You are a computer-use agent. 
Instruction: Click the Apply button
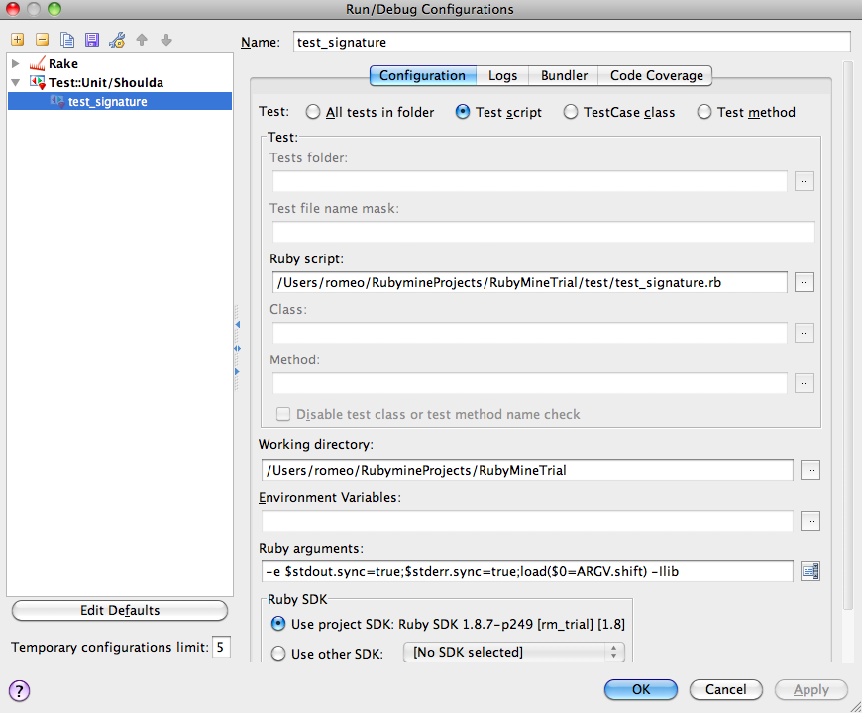pyautogui.click(x=811, y=690)
